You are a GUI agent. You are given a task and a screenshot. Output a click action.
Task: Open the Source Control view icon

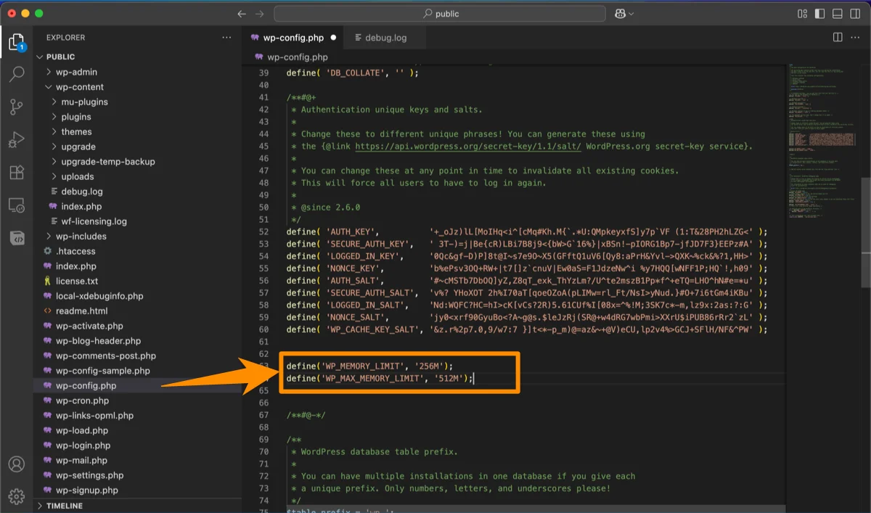point(16,107)
